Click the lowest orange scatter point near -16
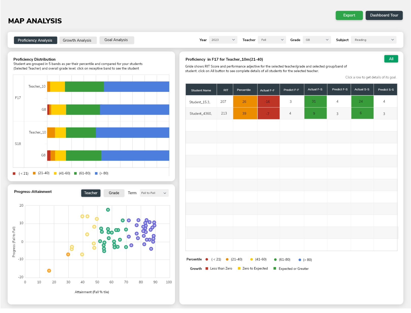 click(x=49, y=271)
